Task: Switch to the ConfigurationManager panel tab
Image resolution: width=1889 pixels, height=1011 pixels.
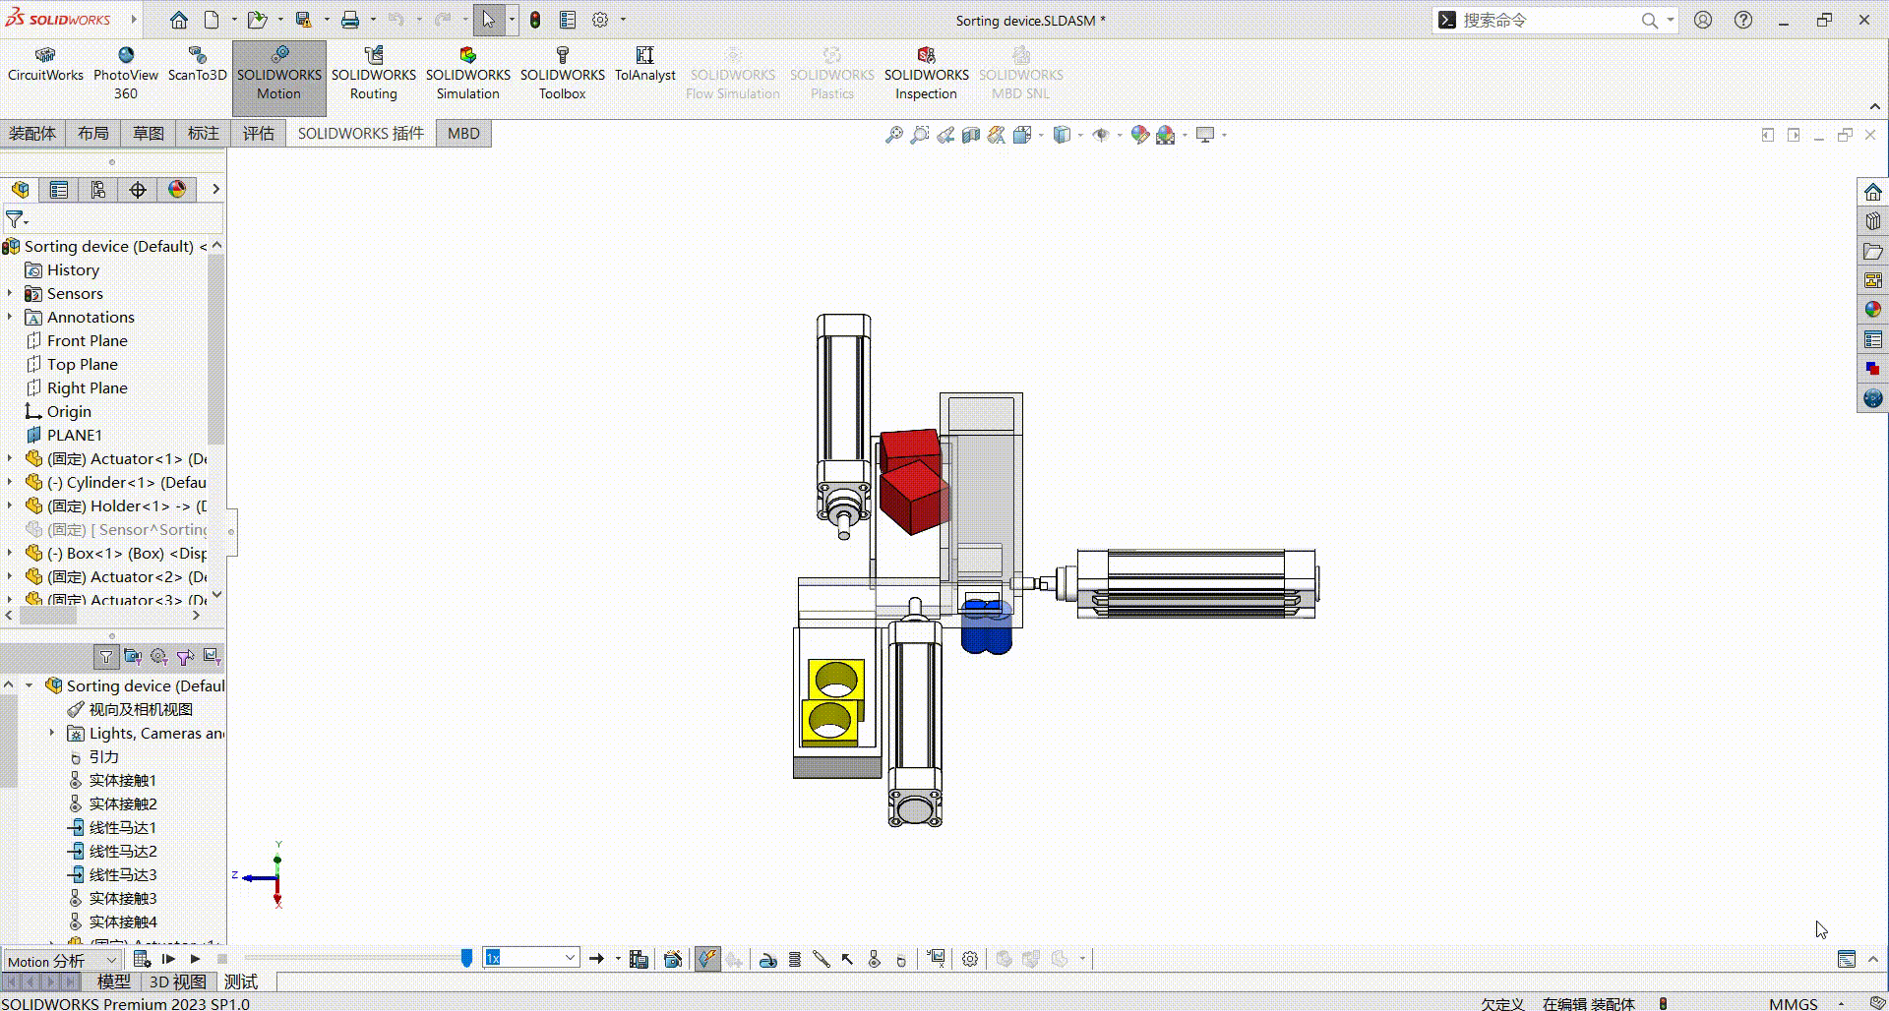Action: 98,189
